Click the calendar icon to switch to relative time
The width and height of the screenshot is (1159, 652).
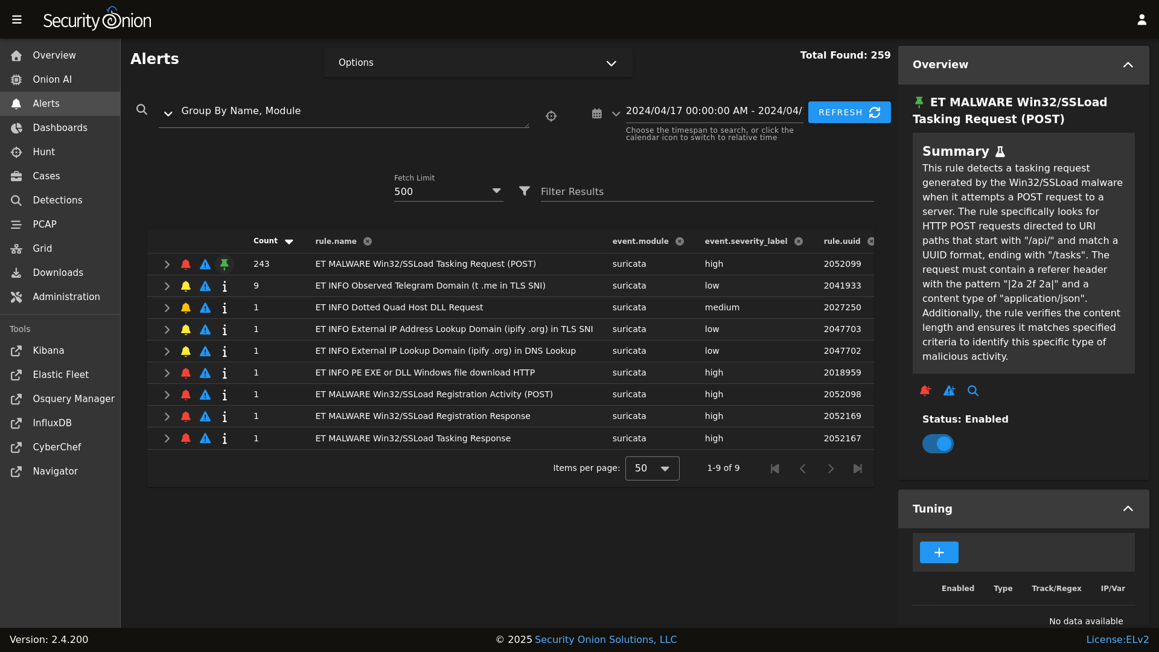[597, 113]
